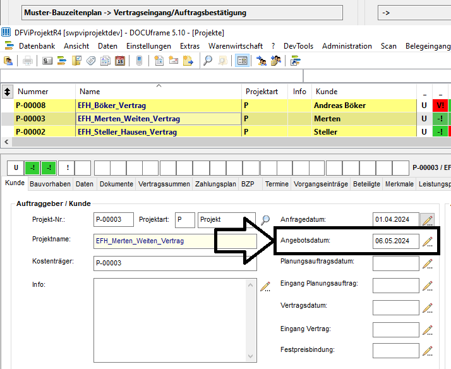The width and height of the screenshot is (451, 369).
Task: Open the Daten menu in menu bar
Action: click(107, 46)
